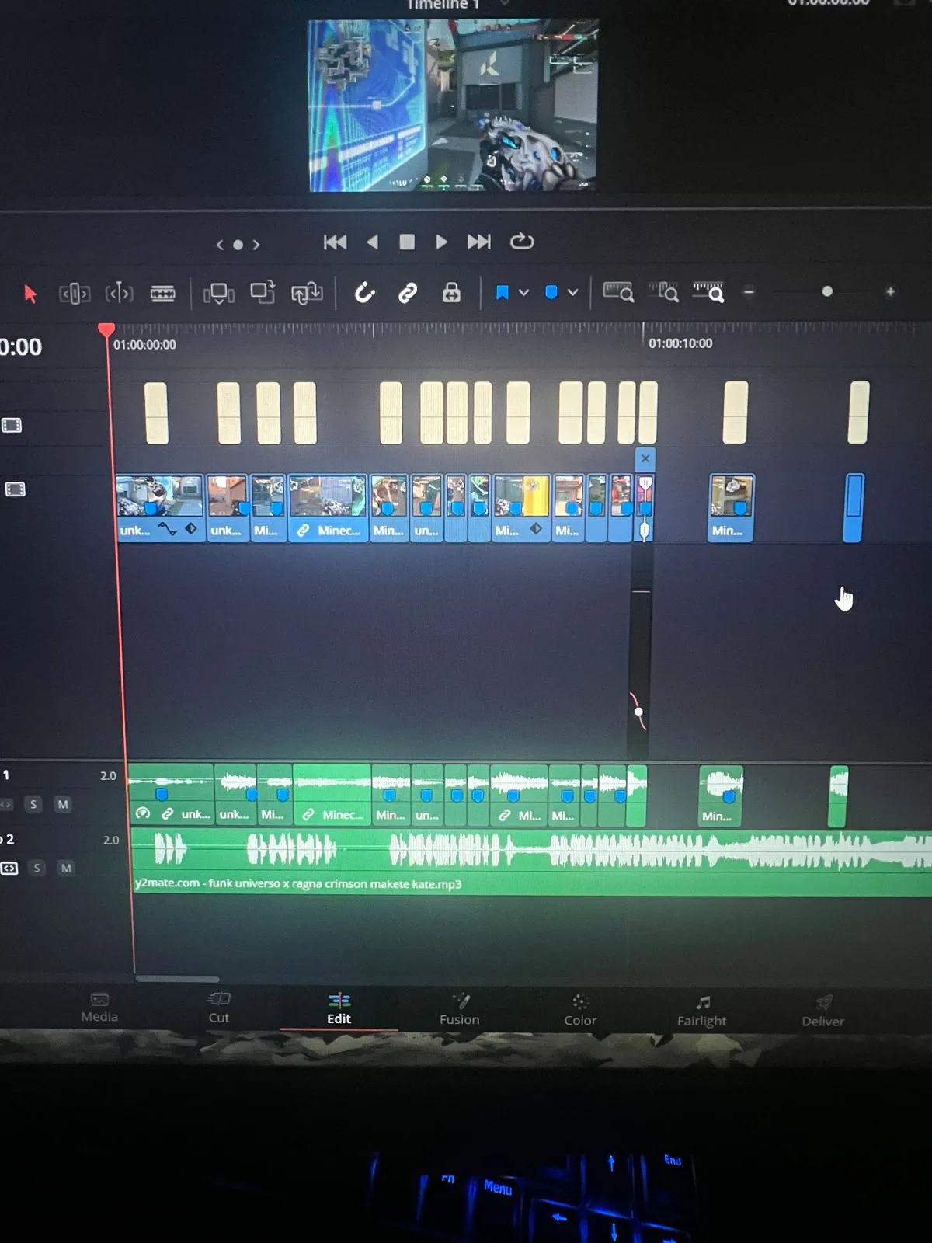Mute audio track 1 with M
932x1243 pixels.
pyautogui.click(x=63, y=804)
